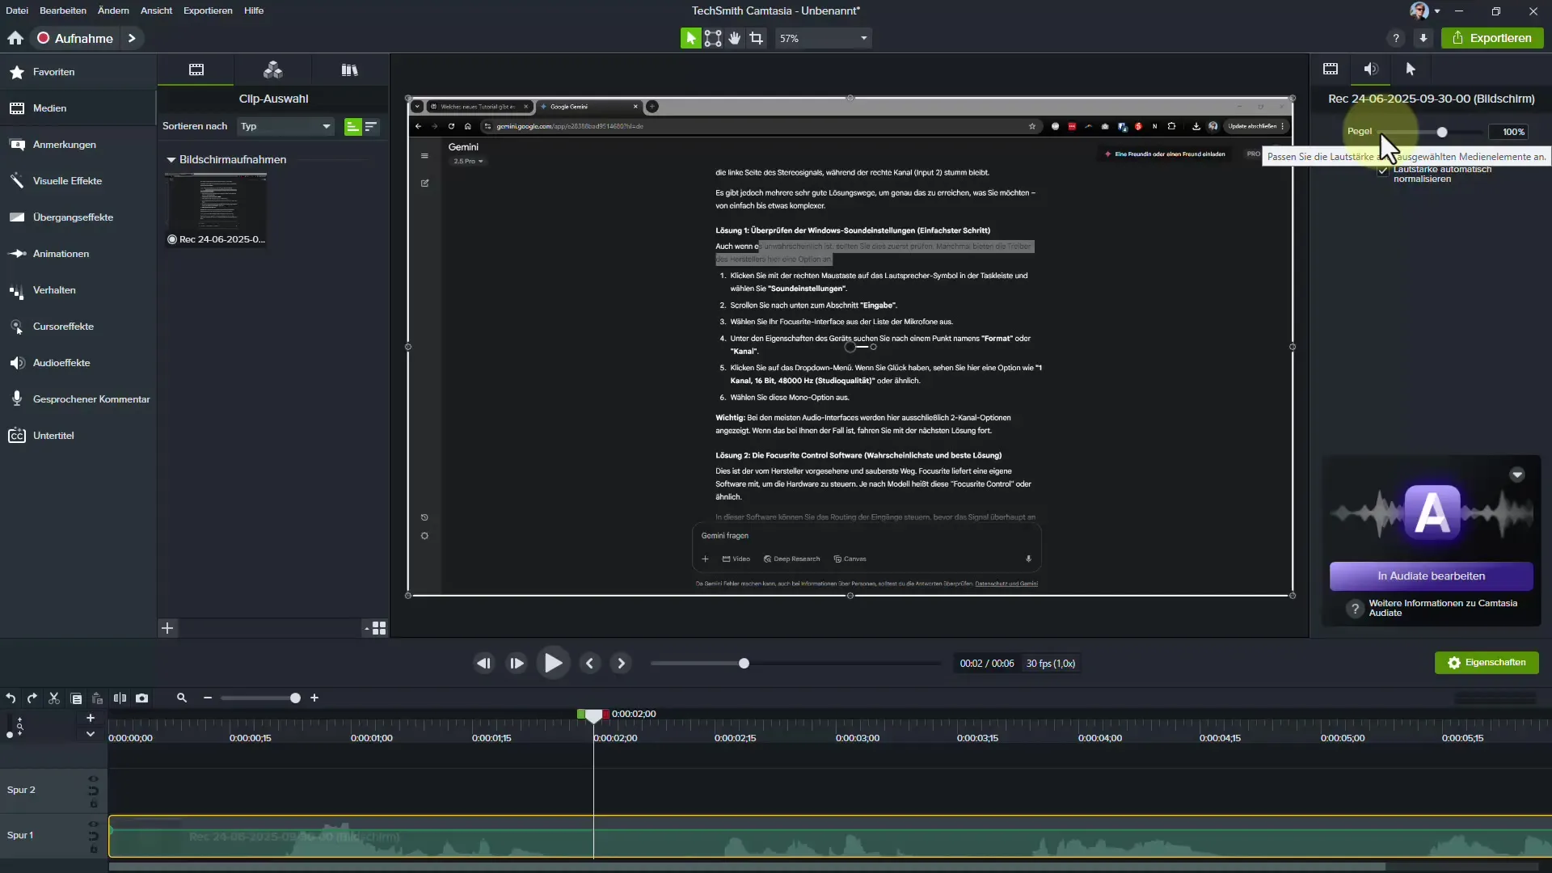Viewport: 1552px width, 873px height.
Task: Undo the last timeline action
Action: (x=11, y=698)
